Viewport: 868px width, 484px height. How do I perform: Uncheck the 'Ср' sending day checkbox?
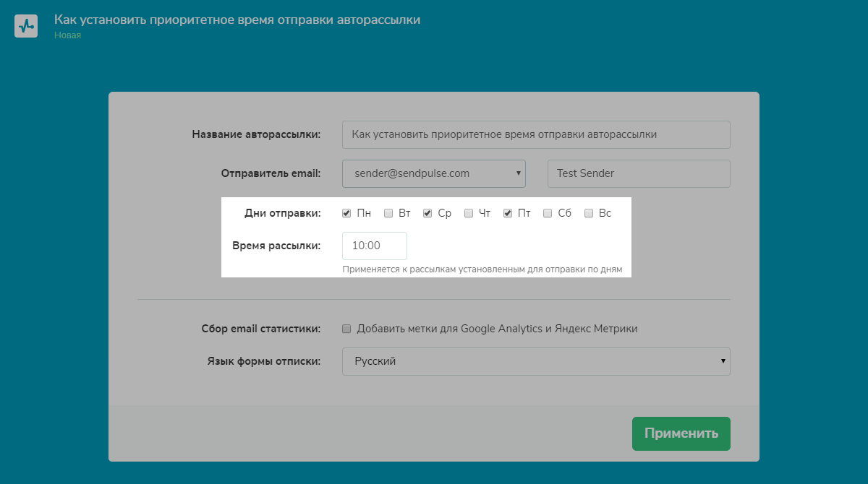(427, 213)
